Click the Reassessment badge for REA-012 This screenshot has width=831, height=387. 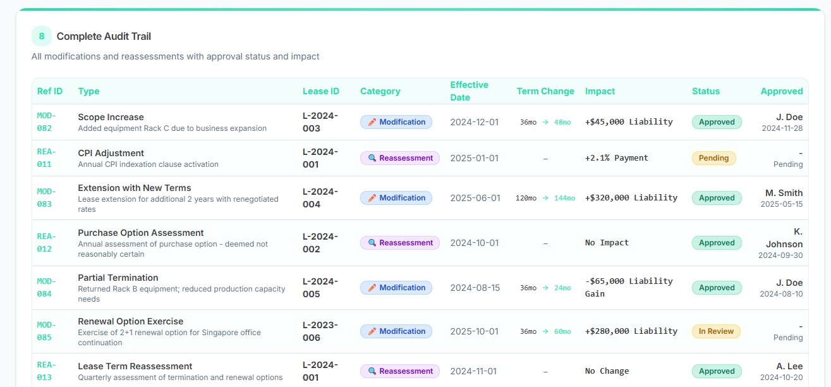(x=399, y=243)
